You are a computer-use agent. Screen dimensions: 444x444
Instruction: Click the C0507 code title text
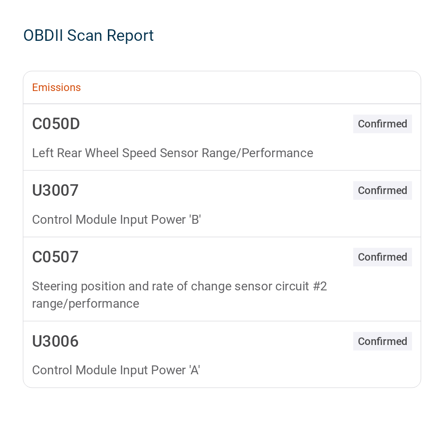coord(55,257)
